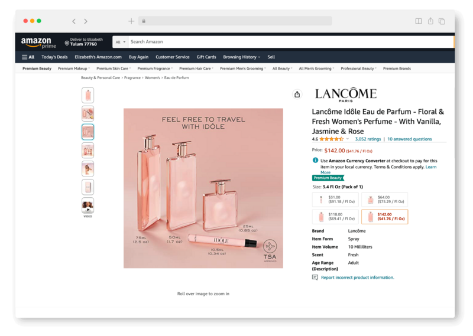Open Customer Service

coord(173,57)
